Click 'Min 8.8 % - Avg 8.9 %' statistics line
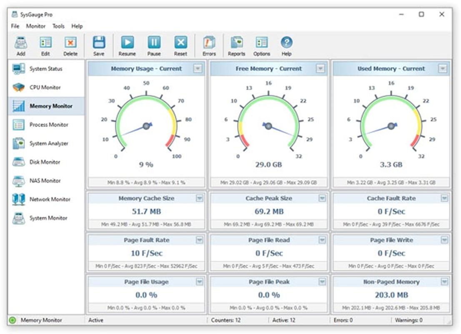461x334 pixels. coord(146,182)
